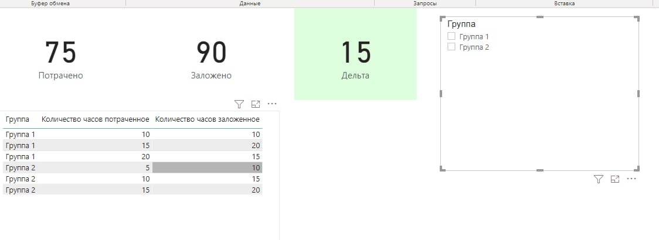Click the Дельта caption under 15

[x=355, y=76]
